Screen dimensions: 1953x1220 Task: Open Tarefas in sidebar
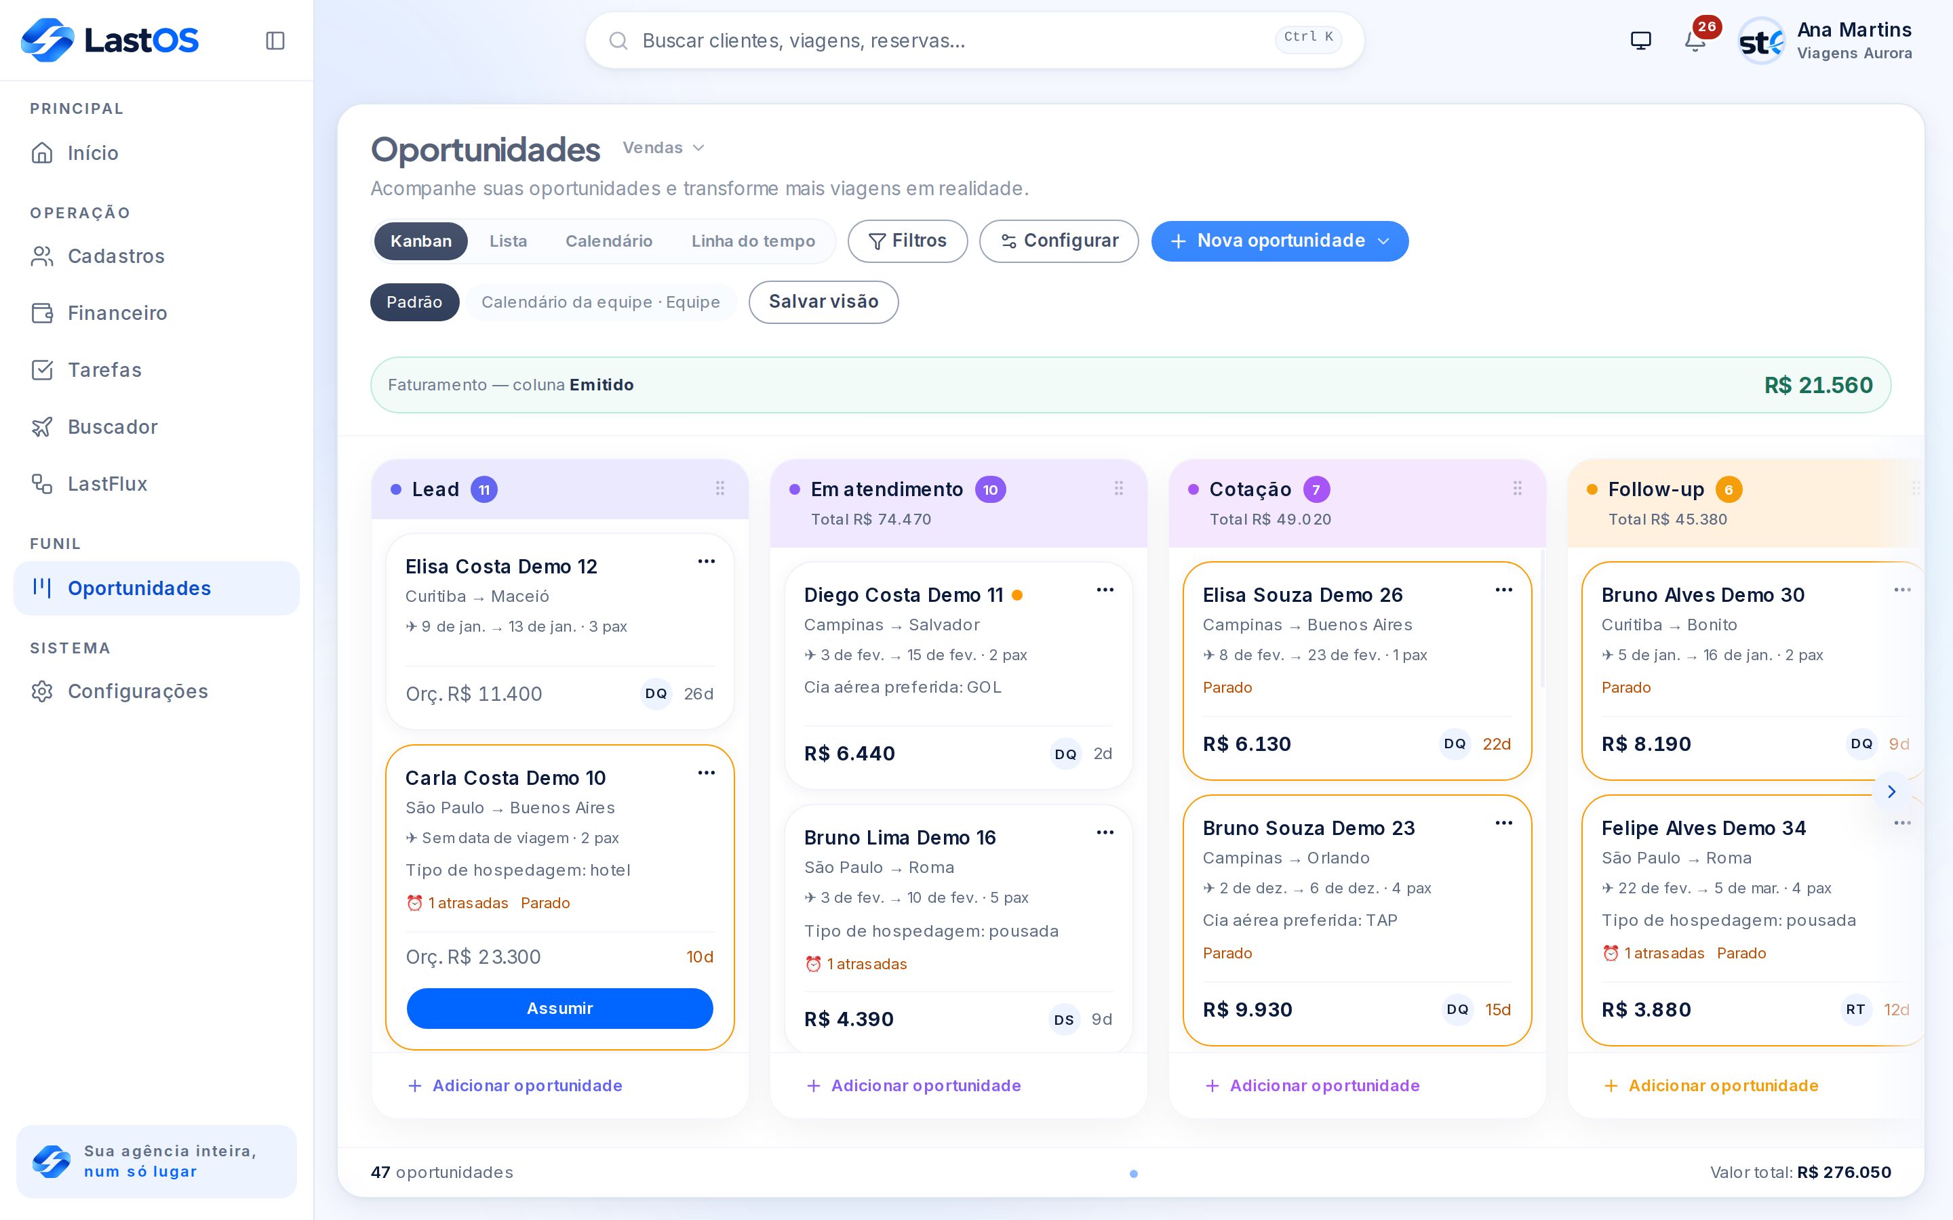click(x=157, y=370)
